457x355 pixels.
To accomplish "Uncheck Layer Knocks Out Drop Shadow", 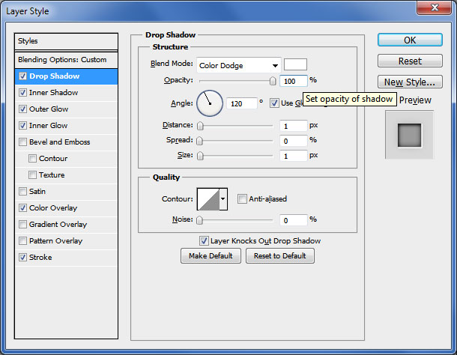I will pyautogui.click(x=204, y=241).
